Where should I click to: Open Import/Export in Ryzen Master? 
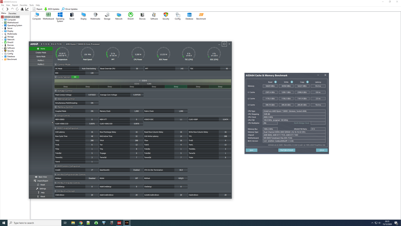[x=41, y=181]
